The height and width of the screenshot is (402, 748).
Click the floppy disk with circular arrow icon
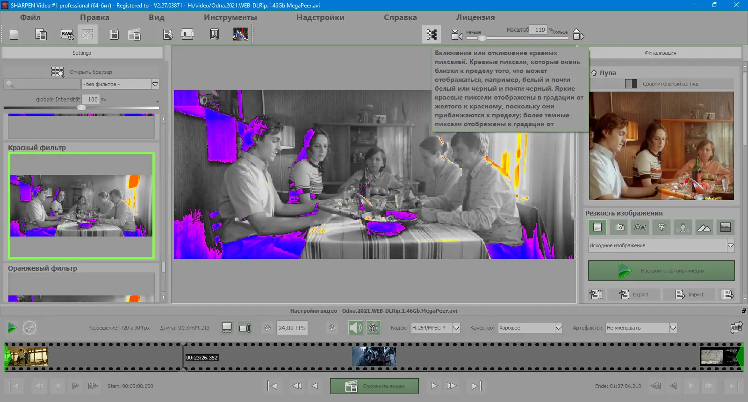pyautogui.click(x=168, y=34)
